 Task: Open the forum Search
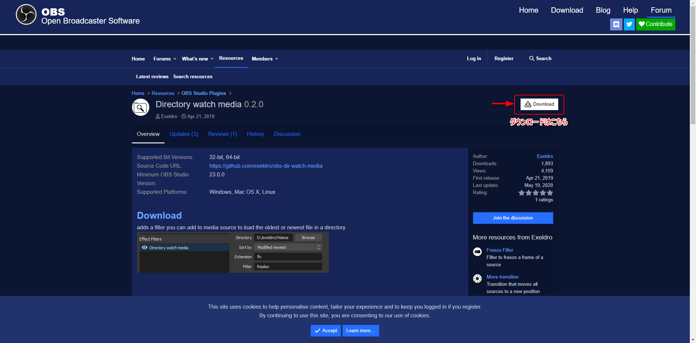click(540, 58)
